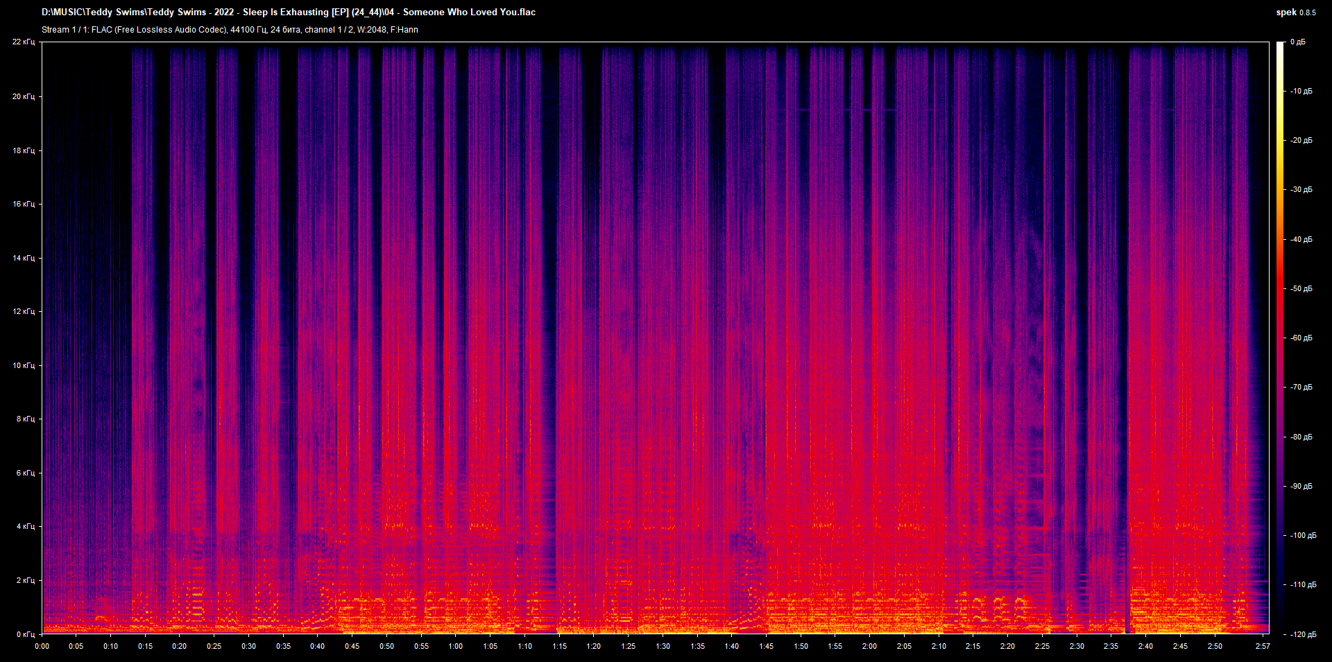Click the -40 дБ level label
Screen dimensions: 1332x662
[1301, 240]
